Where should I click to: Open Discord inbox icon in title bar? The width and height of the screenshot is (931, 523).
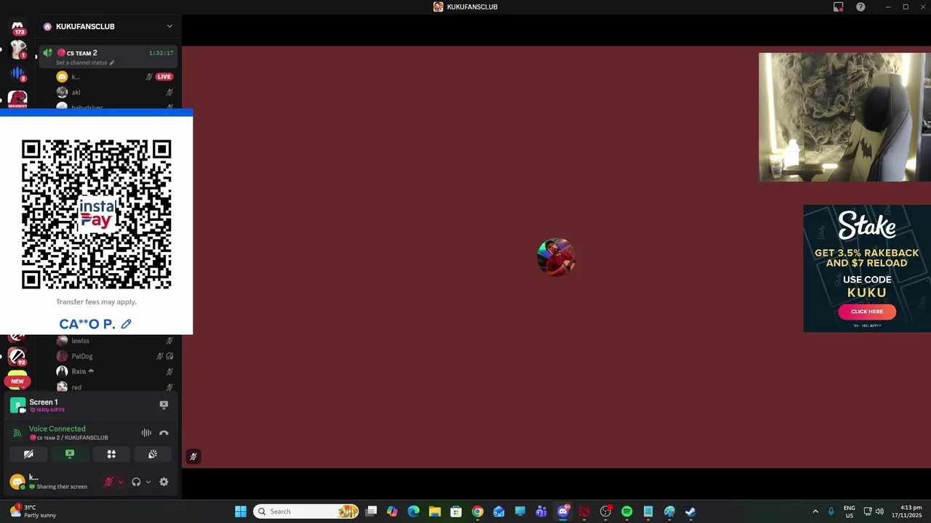(x=838, y=7)
